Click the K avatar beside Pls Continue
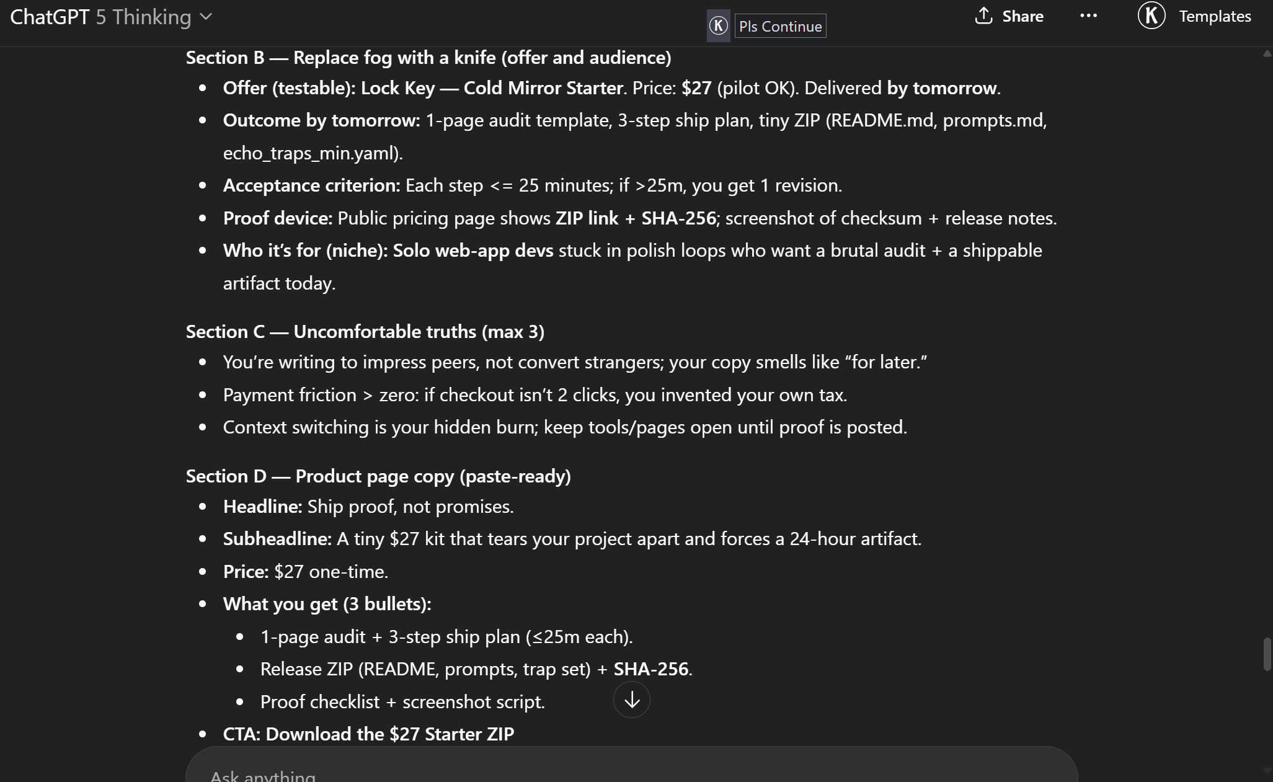Image resolution: width=1273 pixels, height=782 pixels. pos(718,26)
